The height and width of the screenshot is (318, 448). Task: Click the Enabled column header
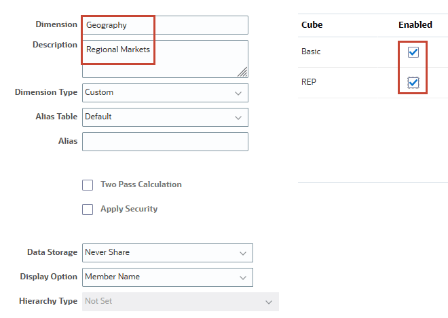pyautogui.click(x=415, y=24)
